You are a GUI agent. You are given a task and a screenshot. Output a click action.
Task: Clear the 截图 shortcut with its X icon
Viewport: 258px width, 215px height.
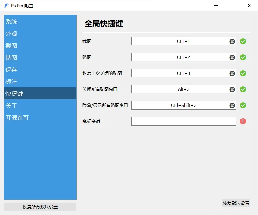coord(232,41)
